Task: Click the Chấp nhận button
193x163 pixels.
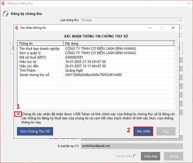Action: click(151, 156)
